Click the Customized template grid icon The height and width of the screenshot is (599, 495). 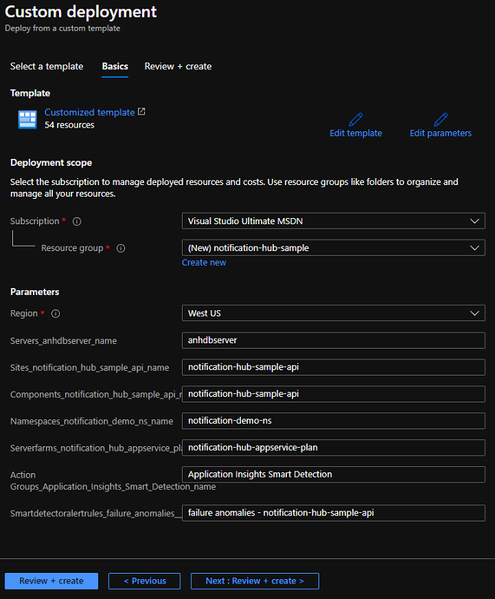click(x=28, y=120)
